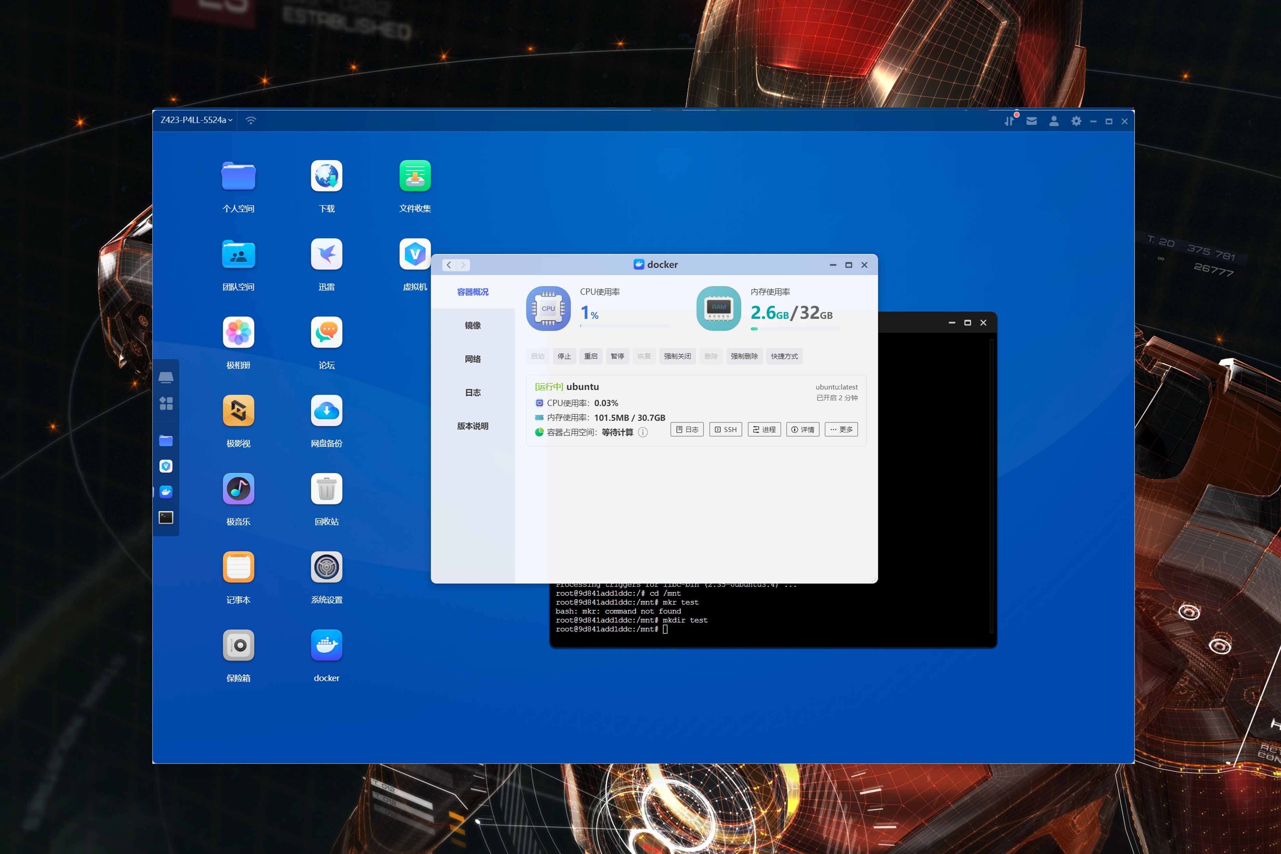Expand the Z423-P4LL-5524a device dropdown

(196, 120)
